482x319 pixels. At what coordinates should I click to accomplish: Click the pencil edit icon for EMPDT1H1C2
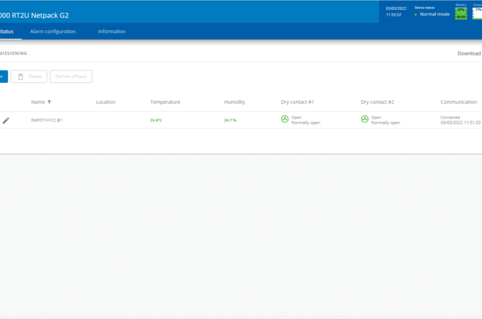[x=6, y=121]
